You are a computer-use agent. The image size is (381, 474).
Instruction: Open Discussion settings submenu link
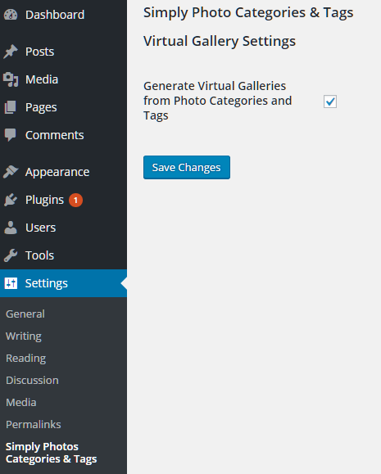tap(33, 381)
